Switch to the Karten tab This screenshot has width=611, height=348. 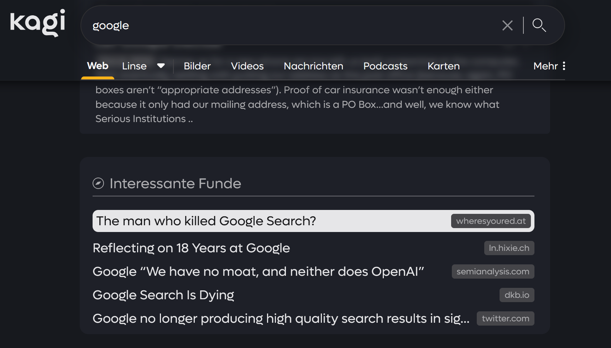(444, 66)
